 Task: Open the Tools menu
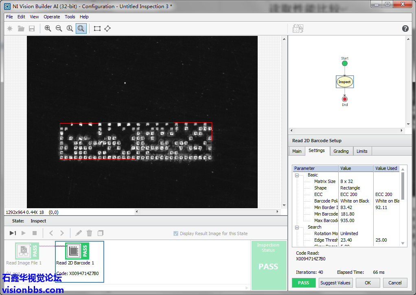70,17
